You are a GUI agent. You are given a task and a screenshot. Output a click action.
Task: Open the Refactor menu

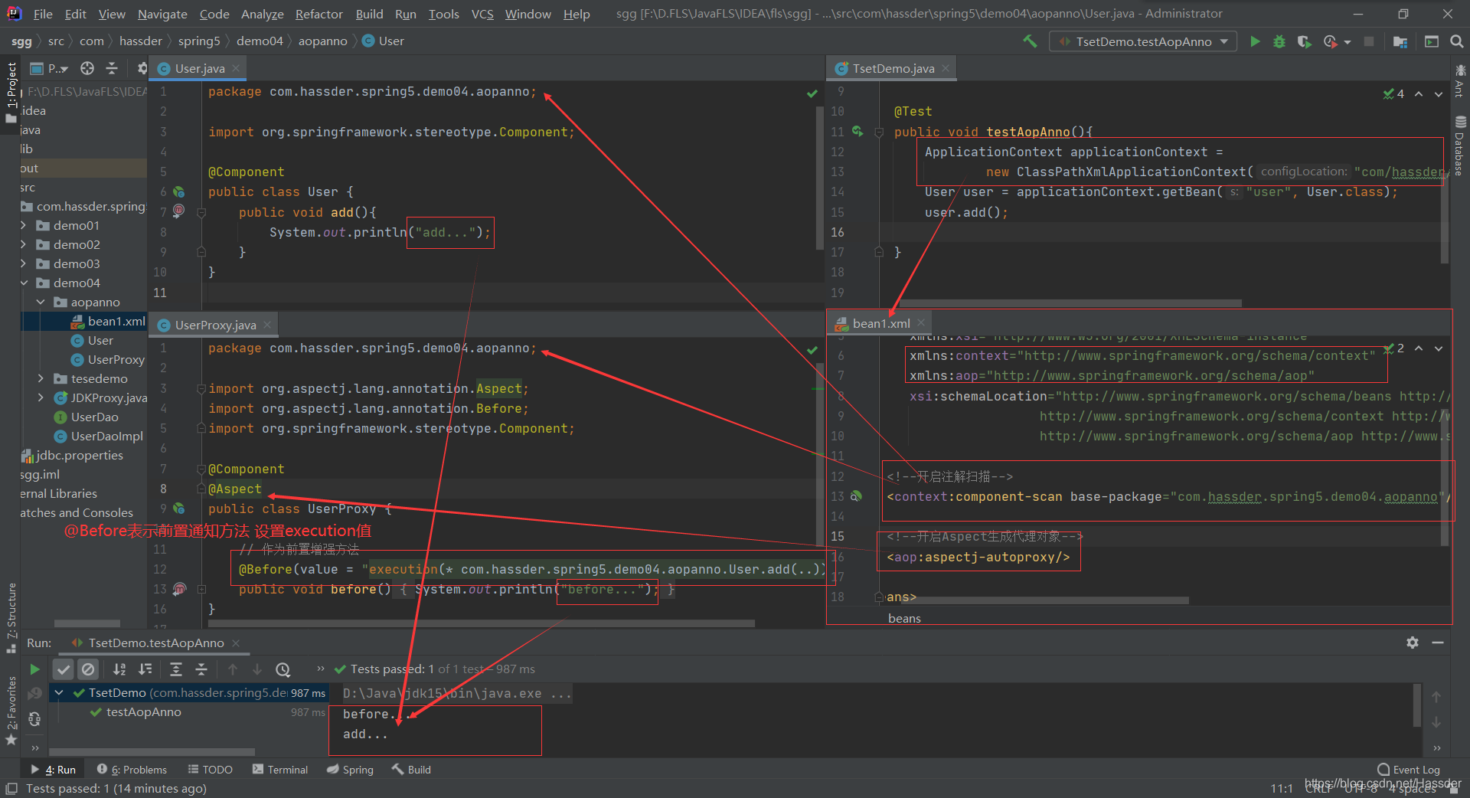[x=318, y=14]
